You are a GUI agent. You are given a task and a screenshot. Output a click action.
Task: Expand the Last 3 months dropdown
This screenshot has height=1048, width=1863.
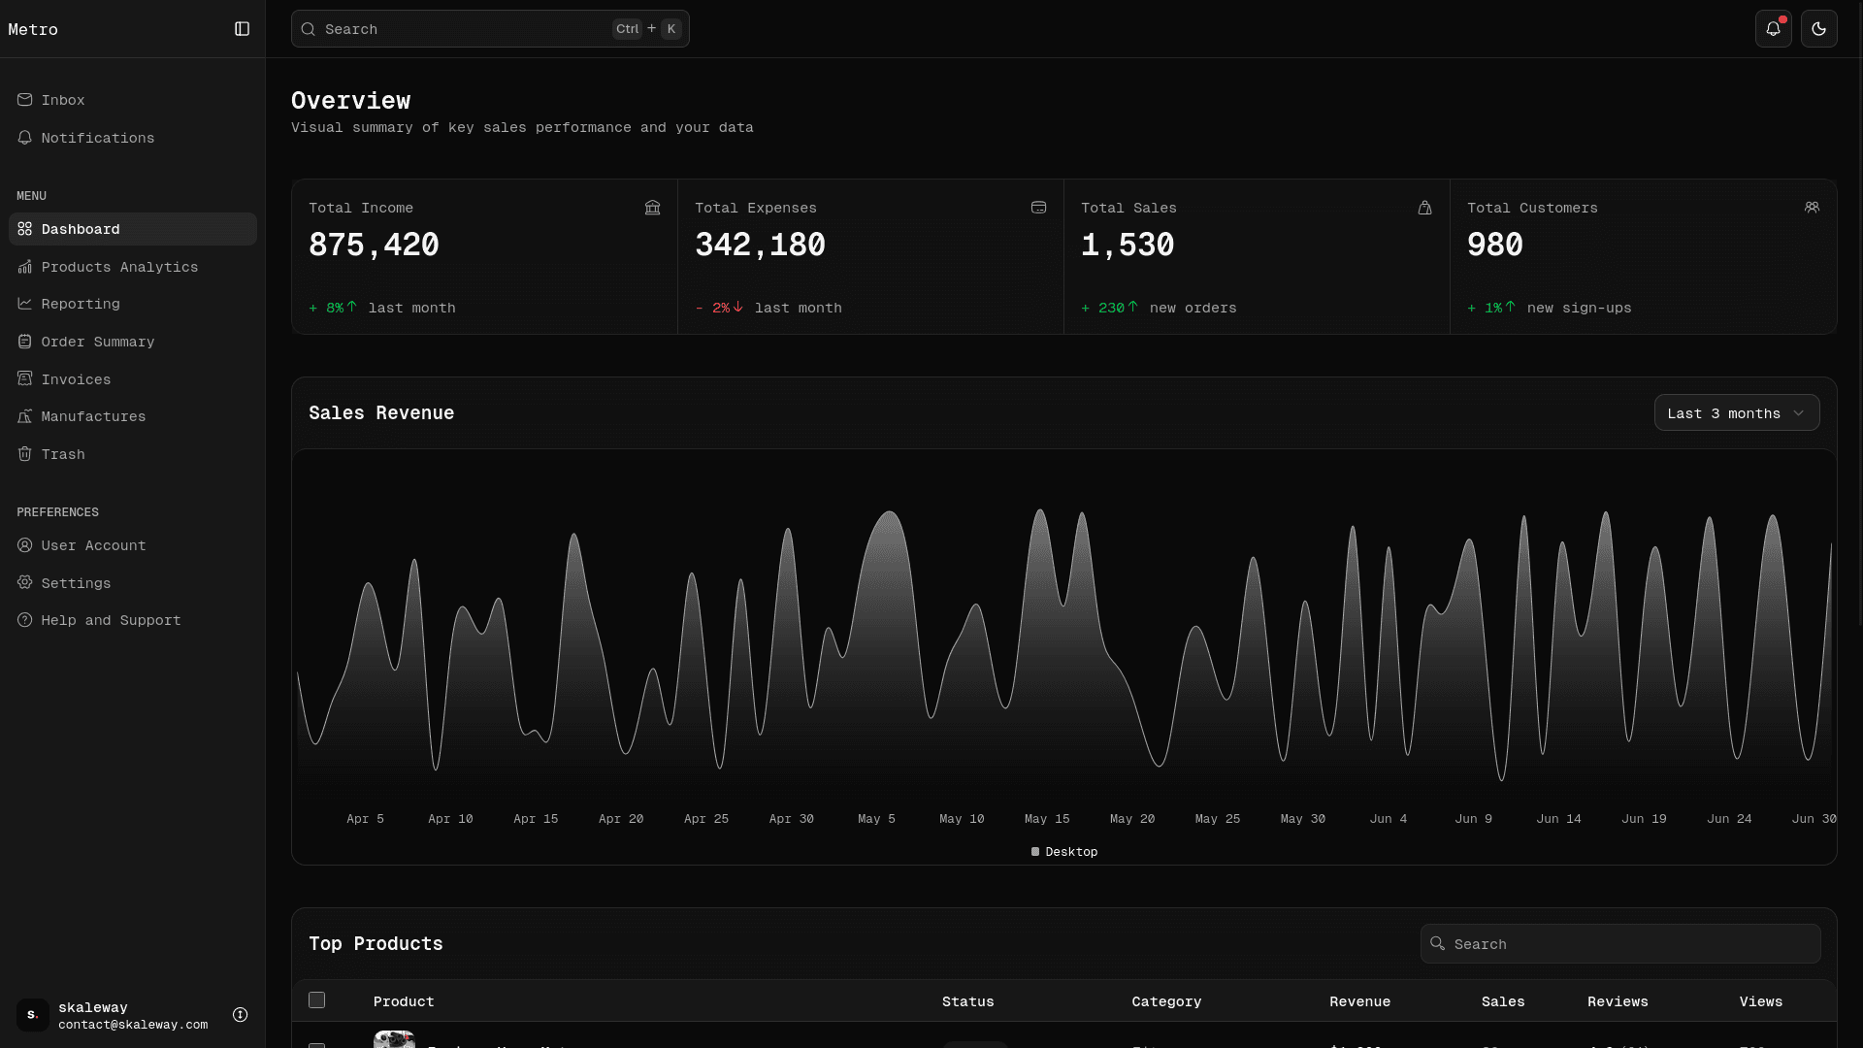(x=1736, y=413)
